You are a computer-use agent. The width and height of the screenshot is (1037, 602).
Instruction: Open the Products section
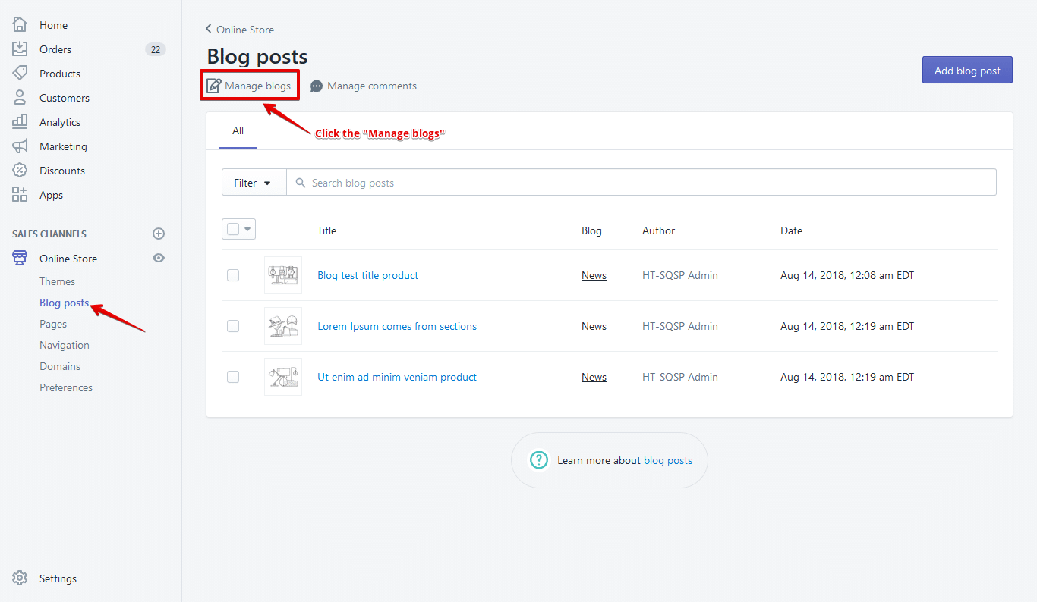pyautogui.click(x=60, y=73)
